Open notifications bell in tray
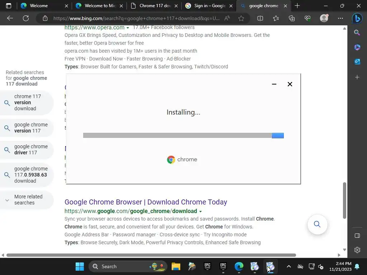Viewport: 367px width, 275px height. (357, 266)
